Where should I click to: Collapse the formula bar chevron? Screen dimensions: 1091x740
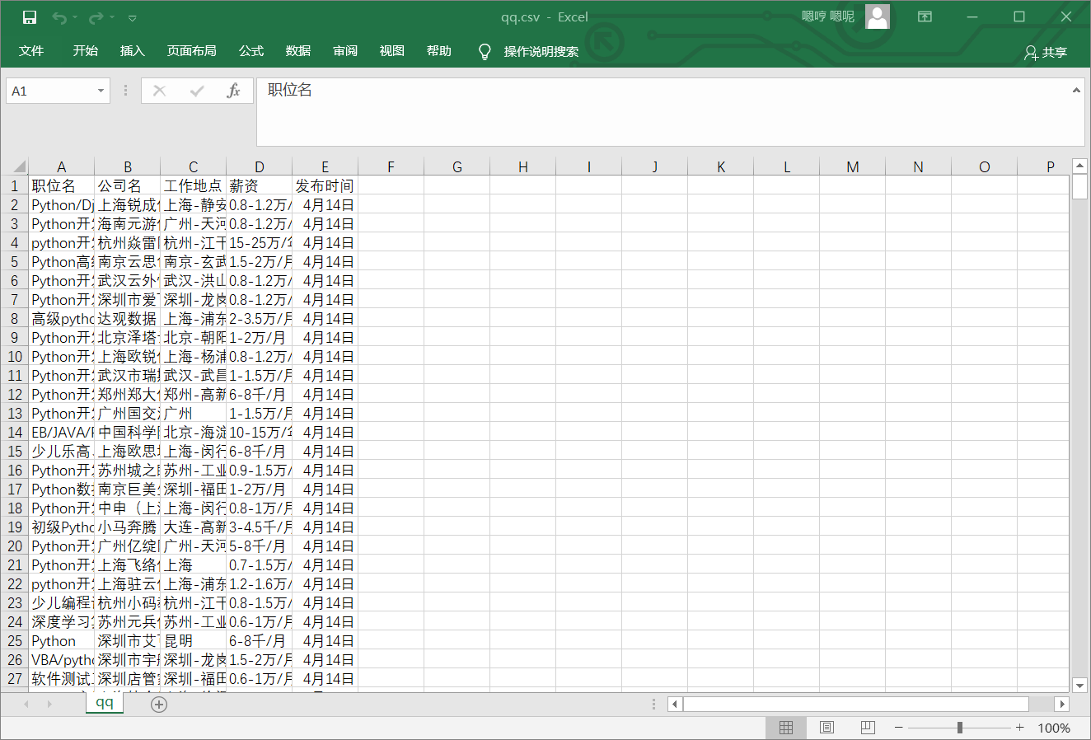(1076, 90)
